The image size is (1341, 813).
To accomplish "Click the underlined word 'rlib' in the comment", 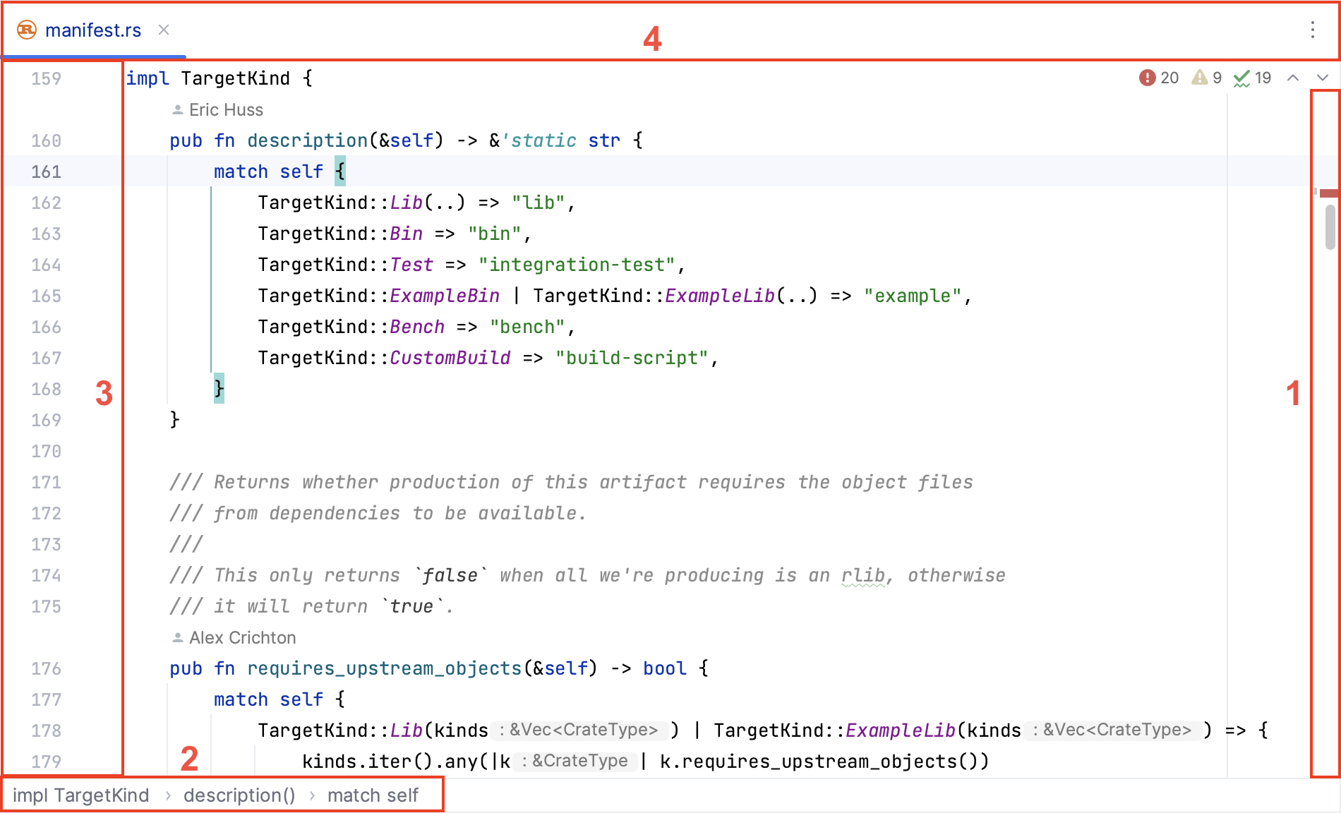I will tap(863, 576).
